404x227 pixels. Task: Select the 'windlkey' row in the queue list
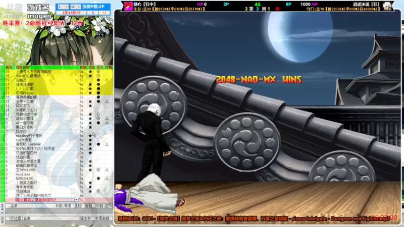tap(59, 174)
